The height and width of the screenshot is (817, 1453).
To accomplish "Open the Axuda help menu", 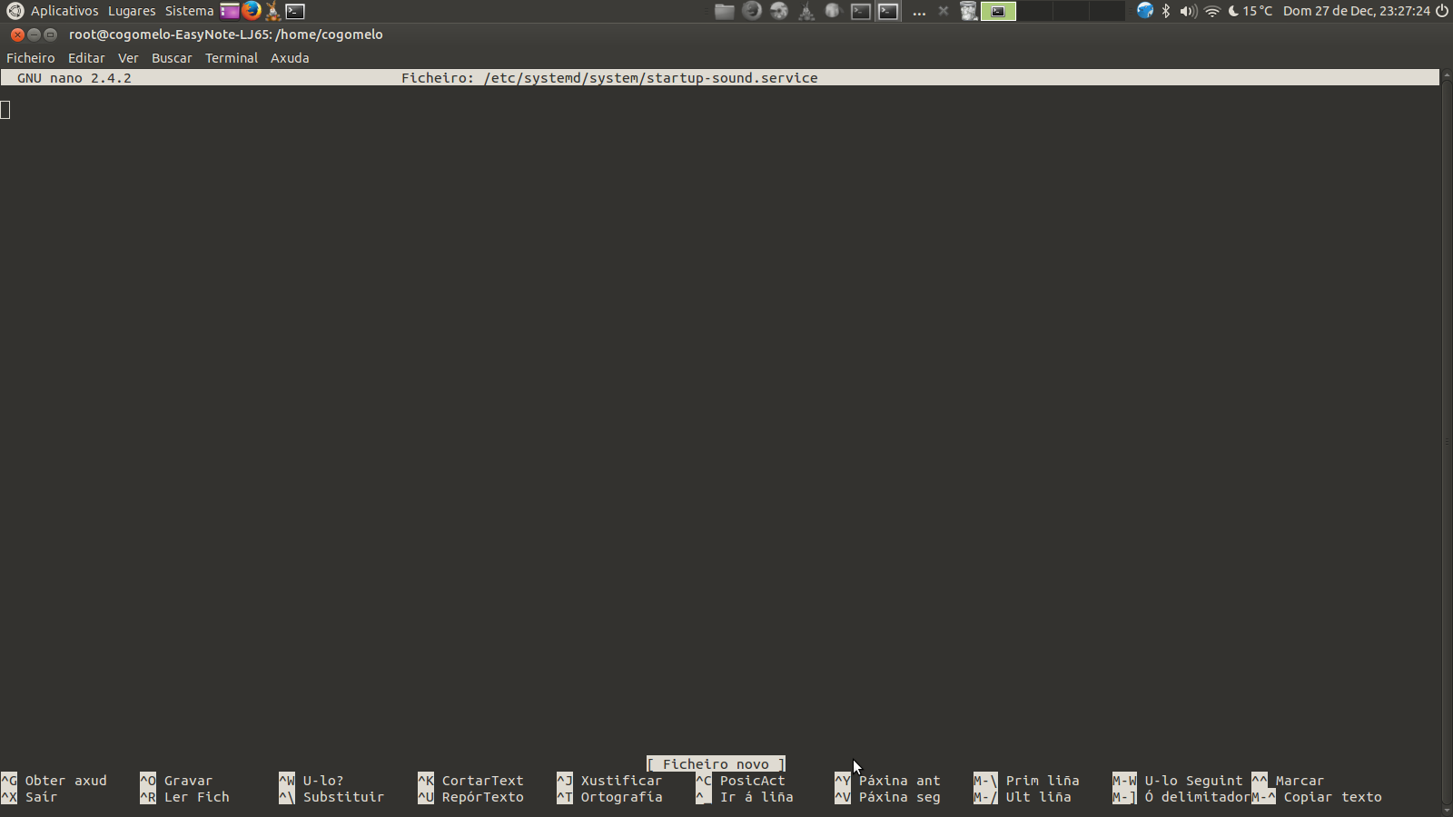I will tap(290, 58).
